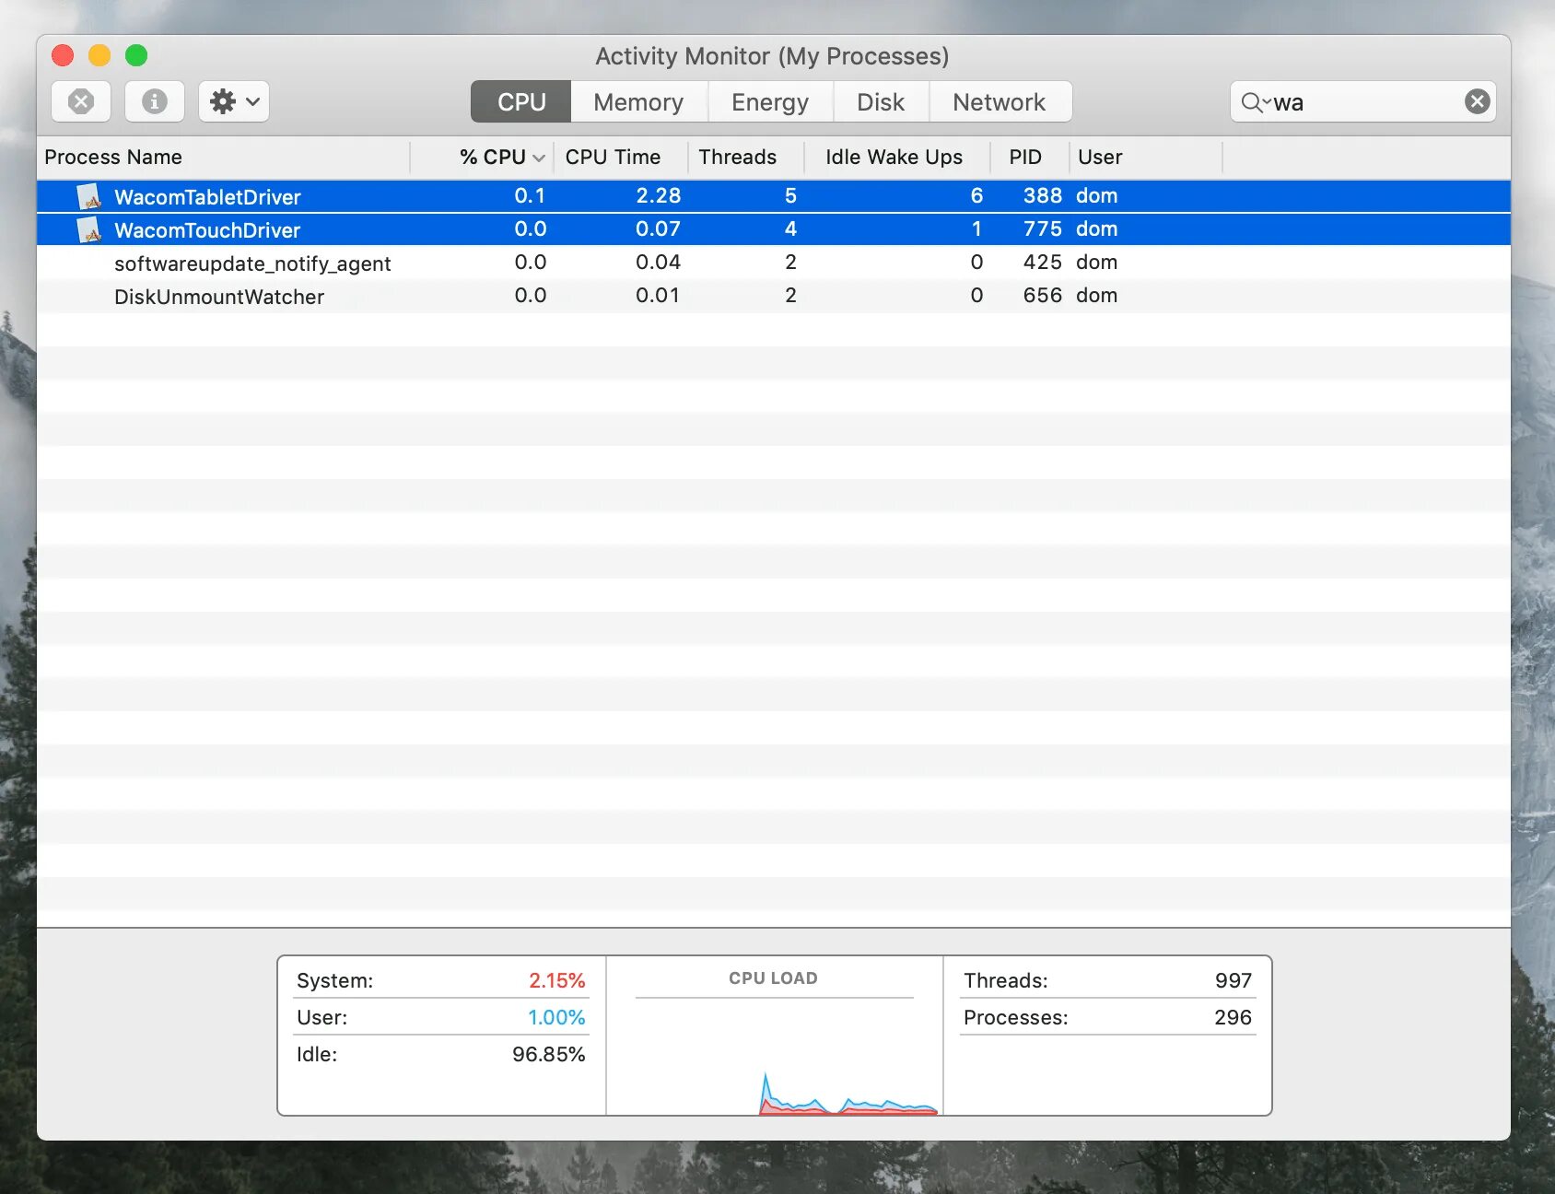The image size is (1555, 1194).
Task: Maximize window with the green button
Action: pyautogui.click(x=136, y=55)
